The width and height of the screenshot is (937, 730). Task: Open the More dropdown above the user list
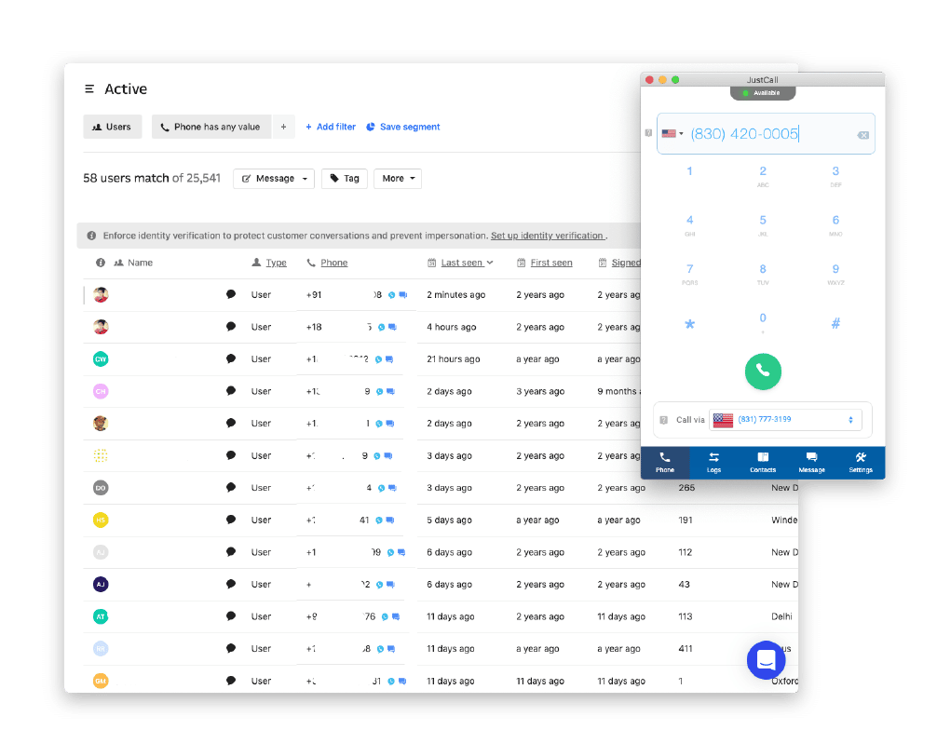(x=397, y=178)
